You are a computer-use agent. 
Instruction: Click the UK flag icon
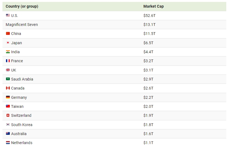tap(8, 70)
